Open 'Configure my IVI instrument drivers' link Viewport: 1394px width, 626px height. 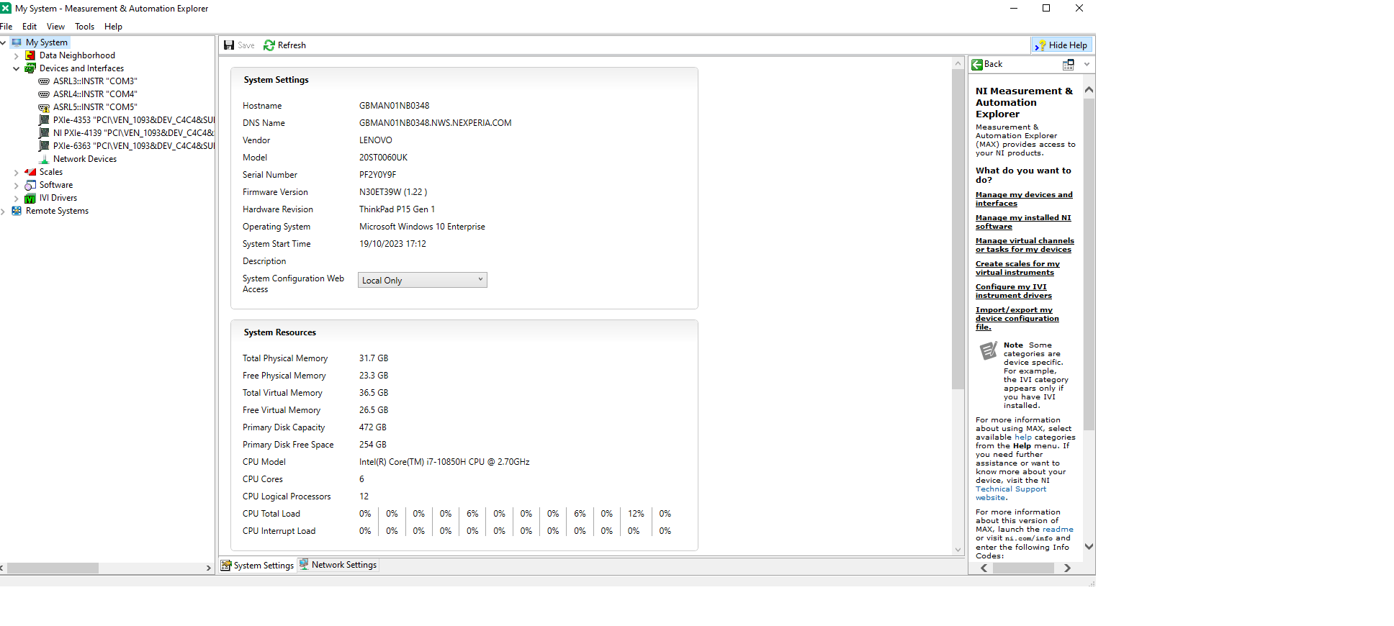click(1014, 291)
